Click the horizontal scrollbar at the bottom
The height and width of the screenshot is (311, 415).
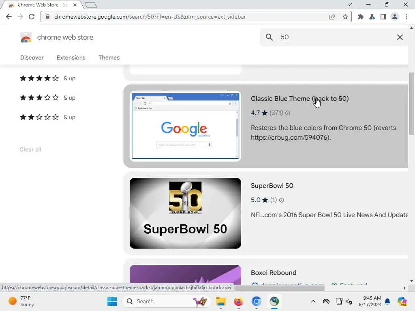(279, 288)
